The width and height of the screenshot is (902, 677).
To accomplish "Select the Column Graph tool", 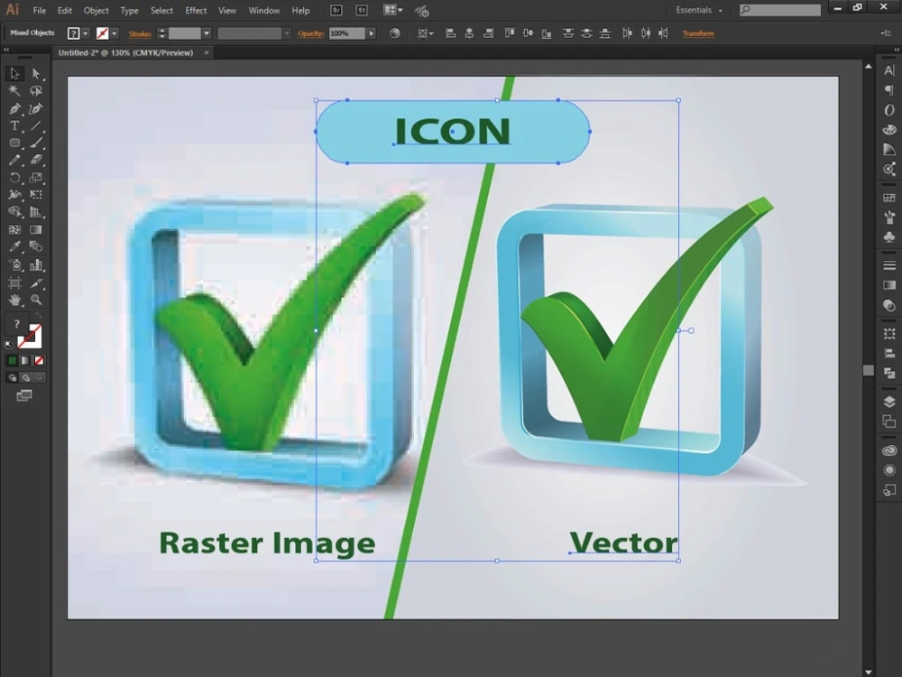I will click(36, 264).
